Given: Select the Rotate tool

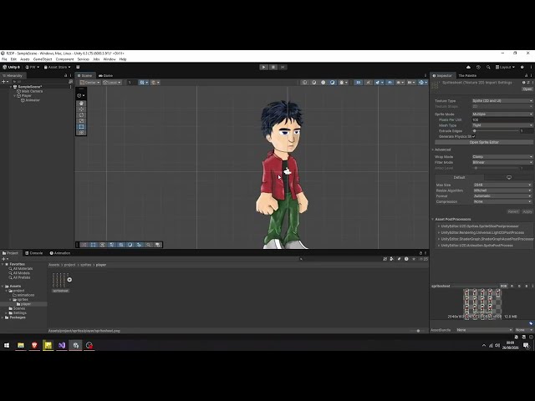Looking at the screenshot, I should point(81,115).
